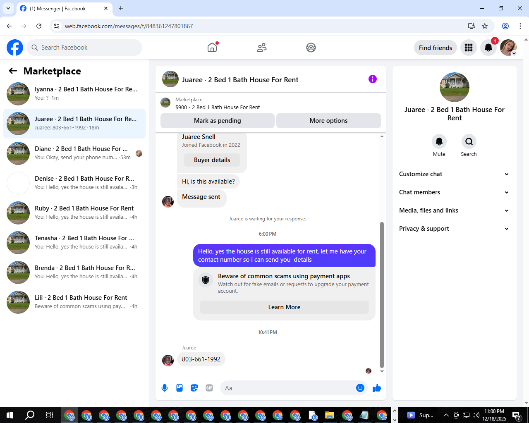
Task: Attach a photo with the image icon
Action: coord(180,388)
